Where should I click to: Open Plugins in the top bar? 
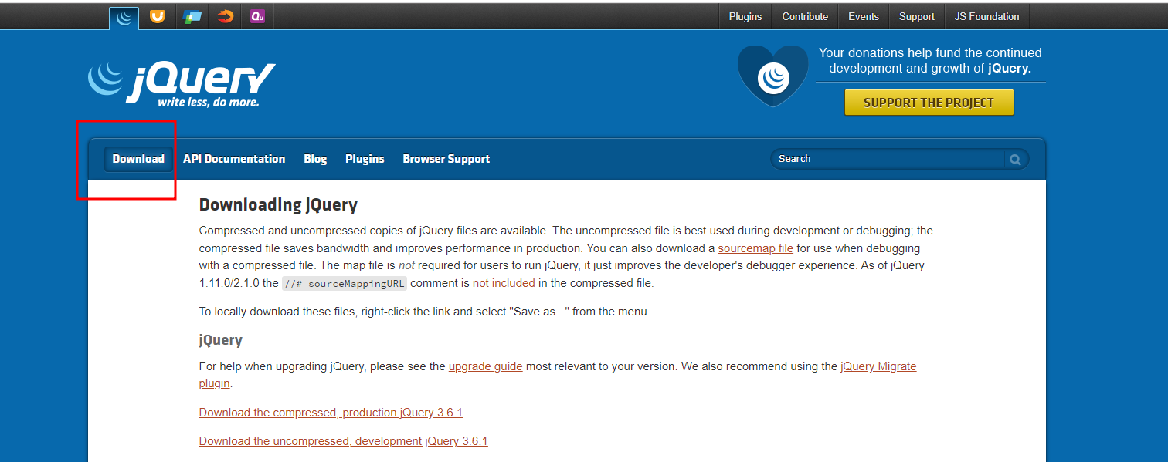[x=745, y=16]
